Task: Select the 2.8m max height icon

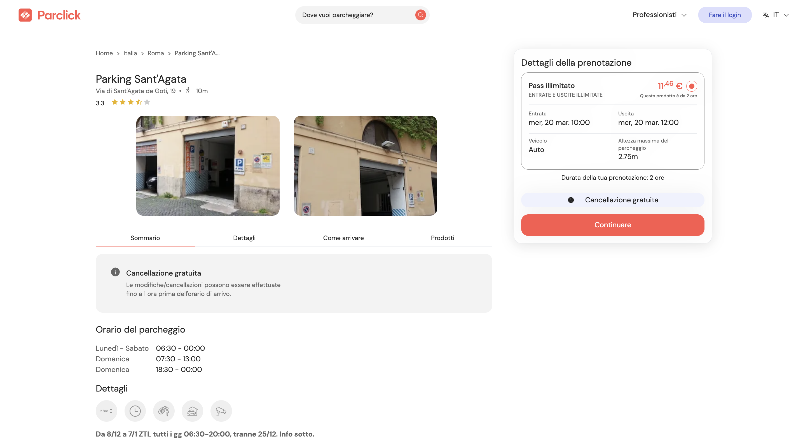Action: click(106, 411)
